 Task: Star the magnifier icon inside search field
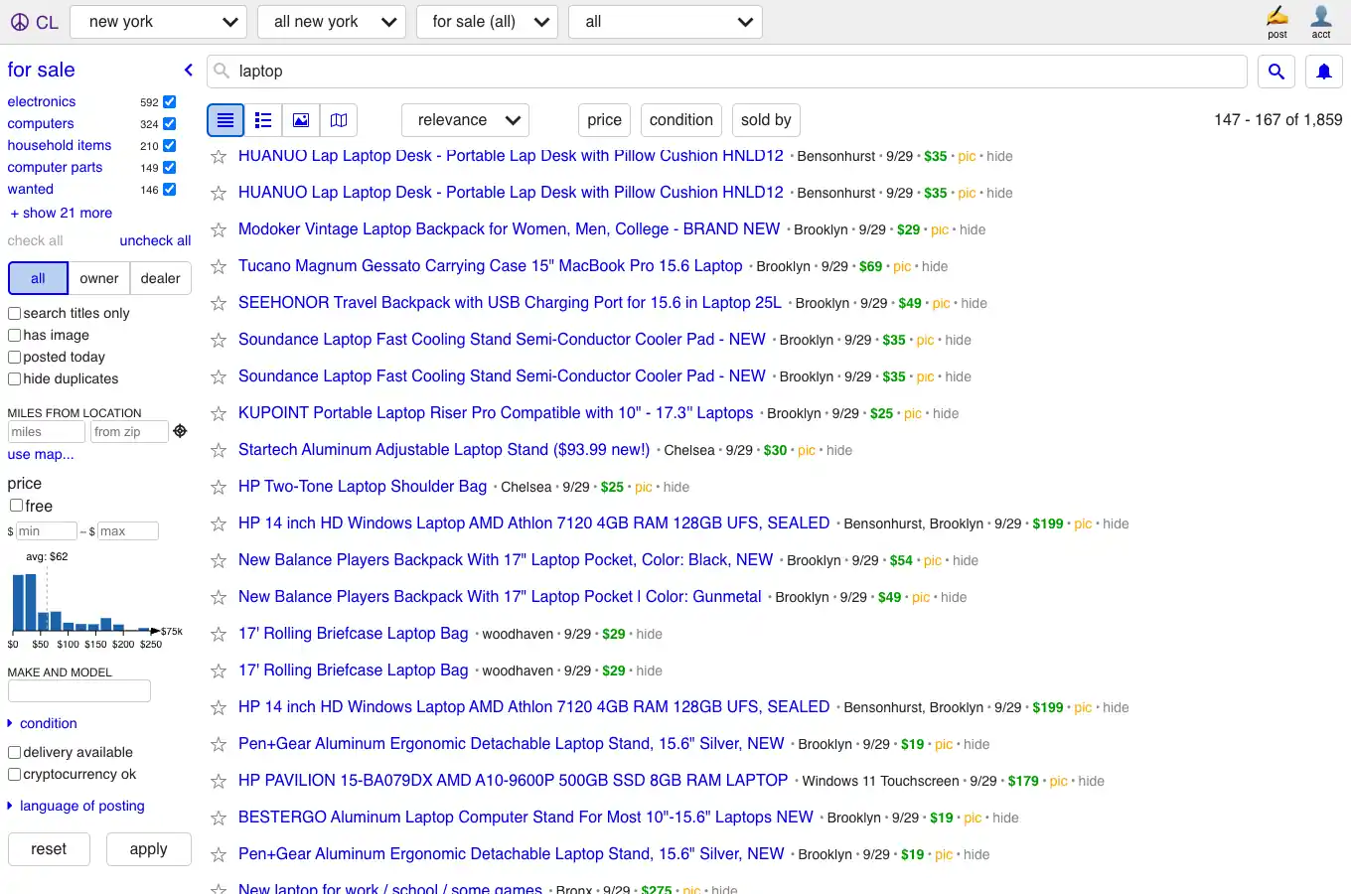[x=223, y=71]
